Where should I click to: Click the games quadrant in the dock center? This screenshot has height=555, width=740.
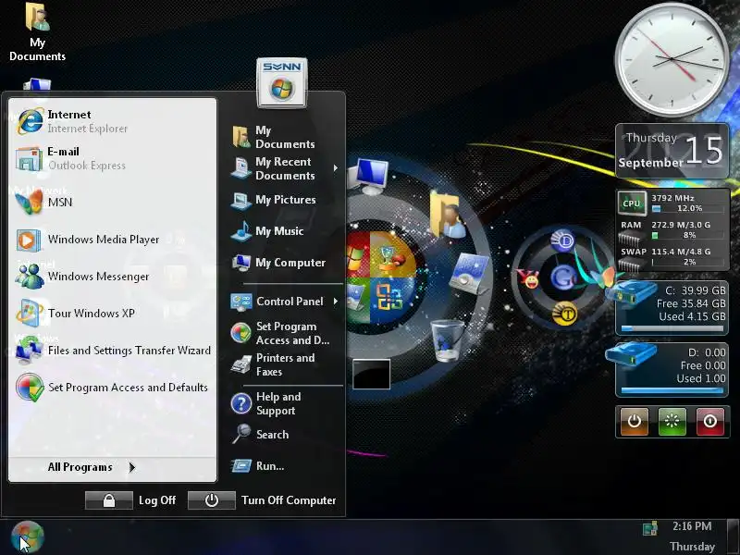tap(390, 255)
